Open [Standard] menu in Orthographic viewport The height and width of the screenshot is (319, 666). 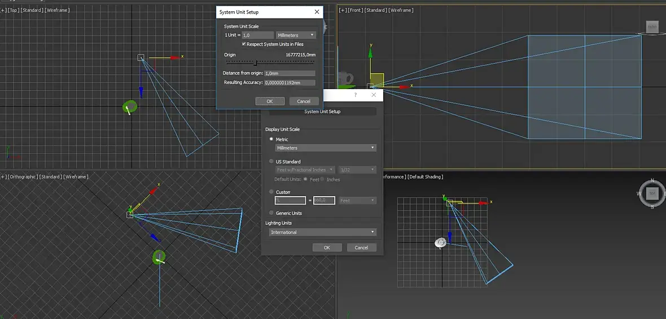click(51, 176)
